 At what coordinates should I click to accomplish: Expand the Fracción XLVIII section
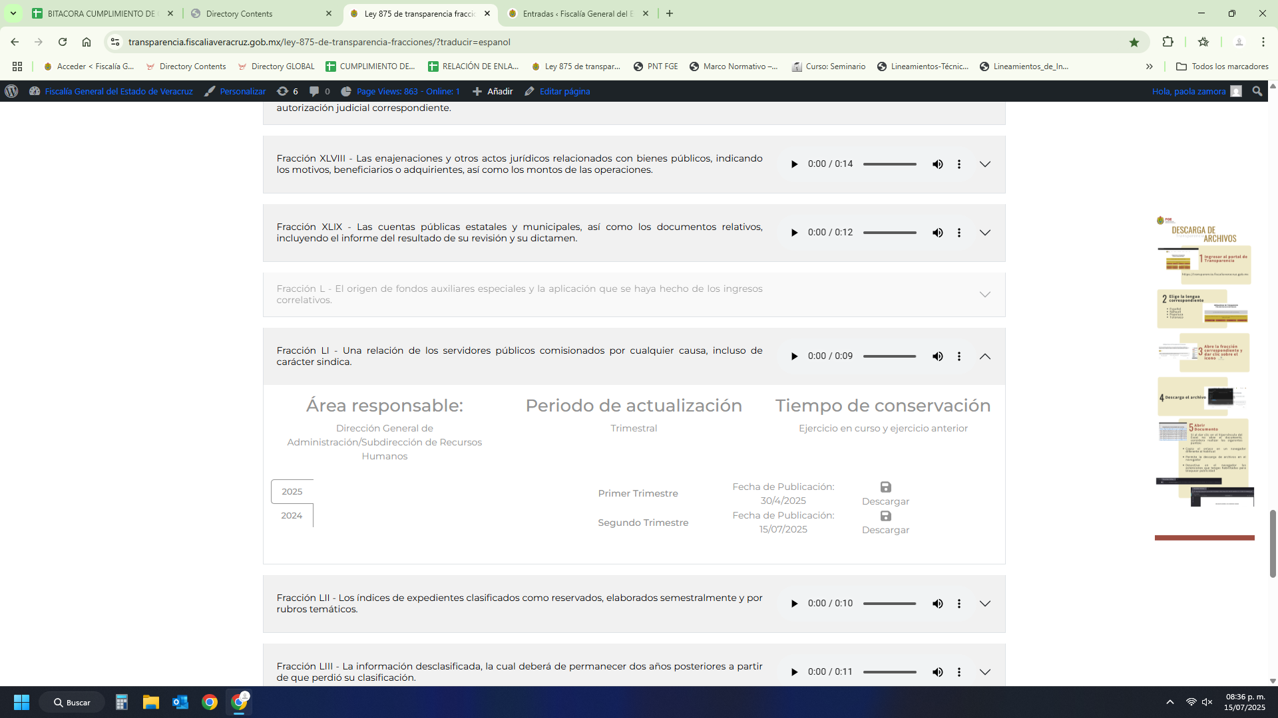point(984,164)
